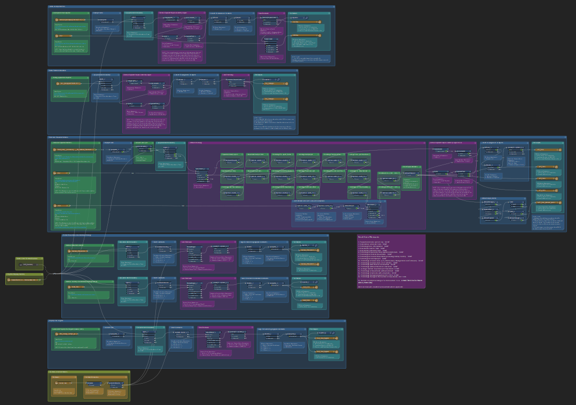
Task: Select the upper orange writer in the fifth bookmark's outputs box
Action: coord(327,338)
